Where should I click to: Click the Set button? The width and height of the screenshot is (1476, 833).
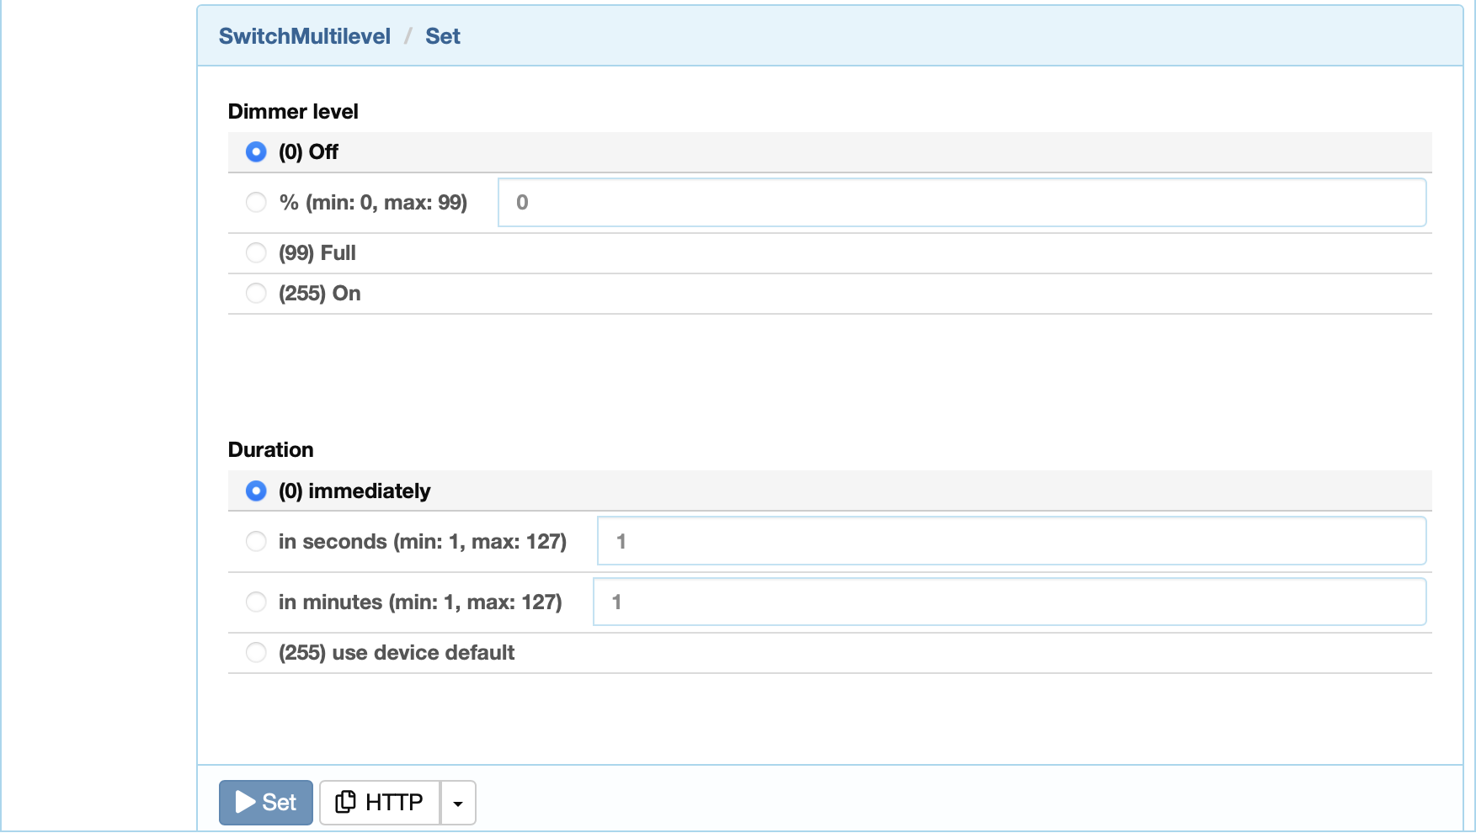coord(266,803)
